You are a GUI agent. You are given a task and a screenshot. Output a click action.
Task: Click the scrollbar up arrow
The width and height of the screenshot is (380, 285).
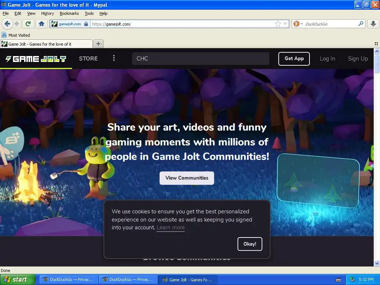coord(377,51)
